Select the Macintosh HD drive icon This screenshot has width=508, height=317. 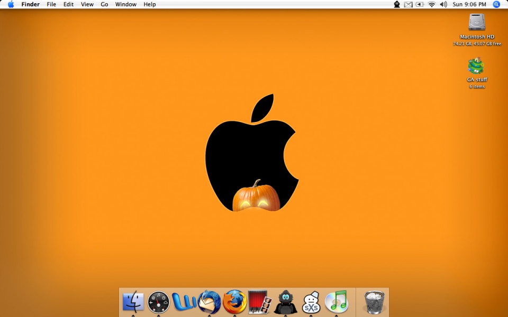pos(477,22)
